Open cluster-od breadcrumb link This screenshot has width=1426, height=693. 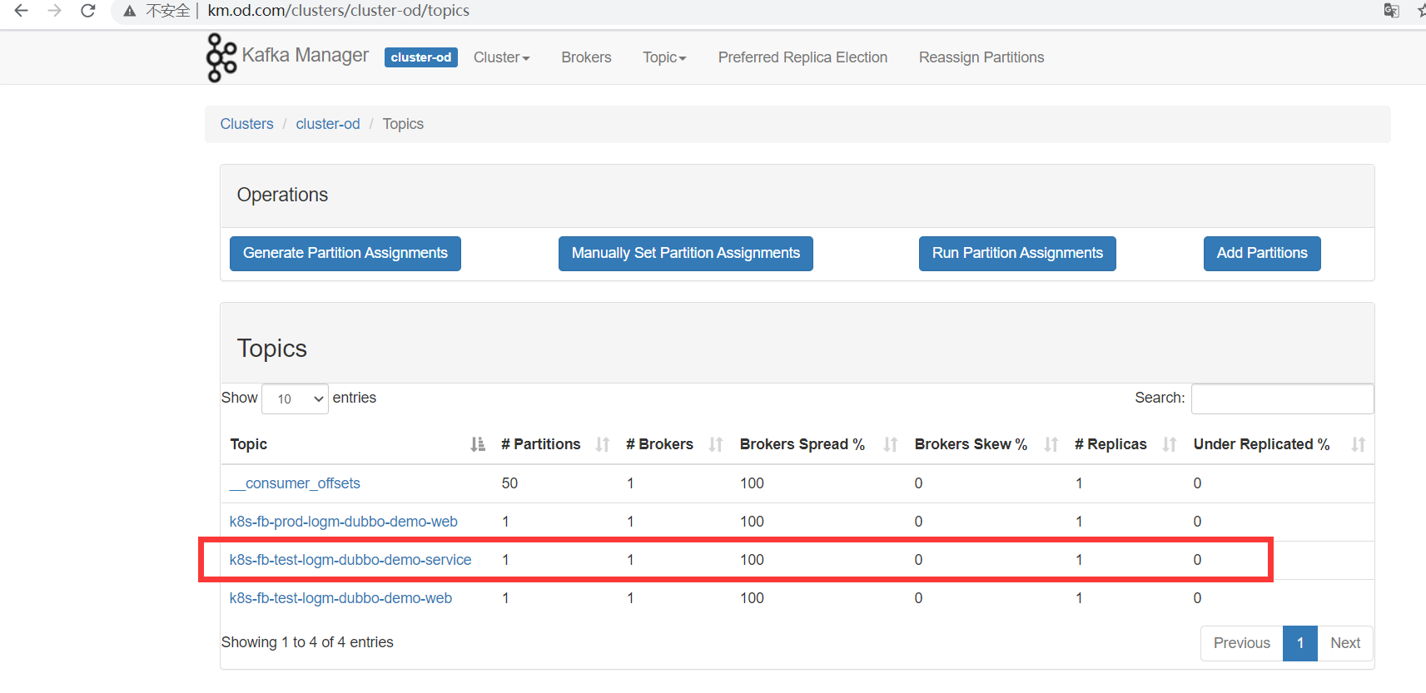point(328,124)
